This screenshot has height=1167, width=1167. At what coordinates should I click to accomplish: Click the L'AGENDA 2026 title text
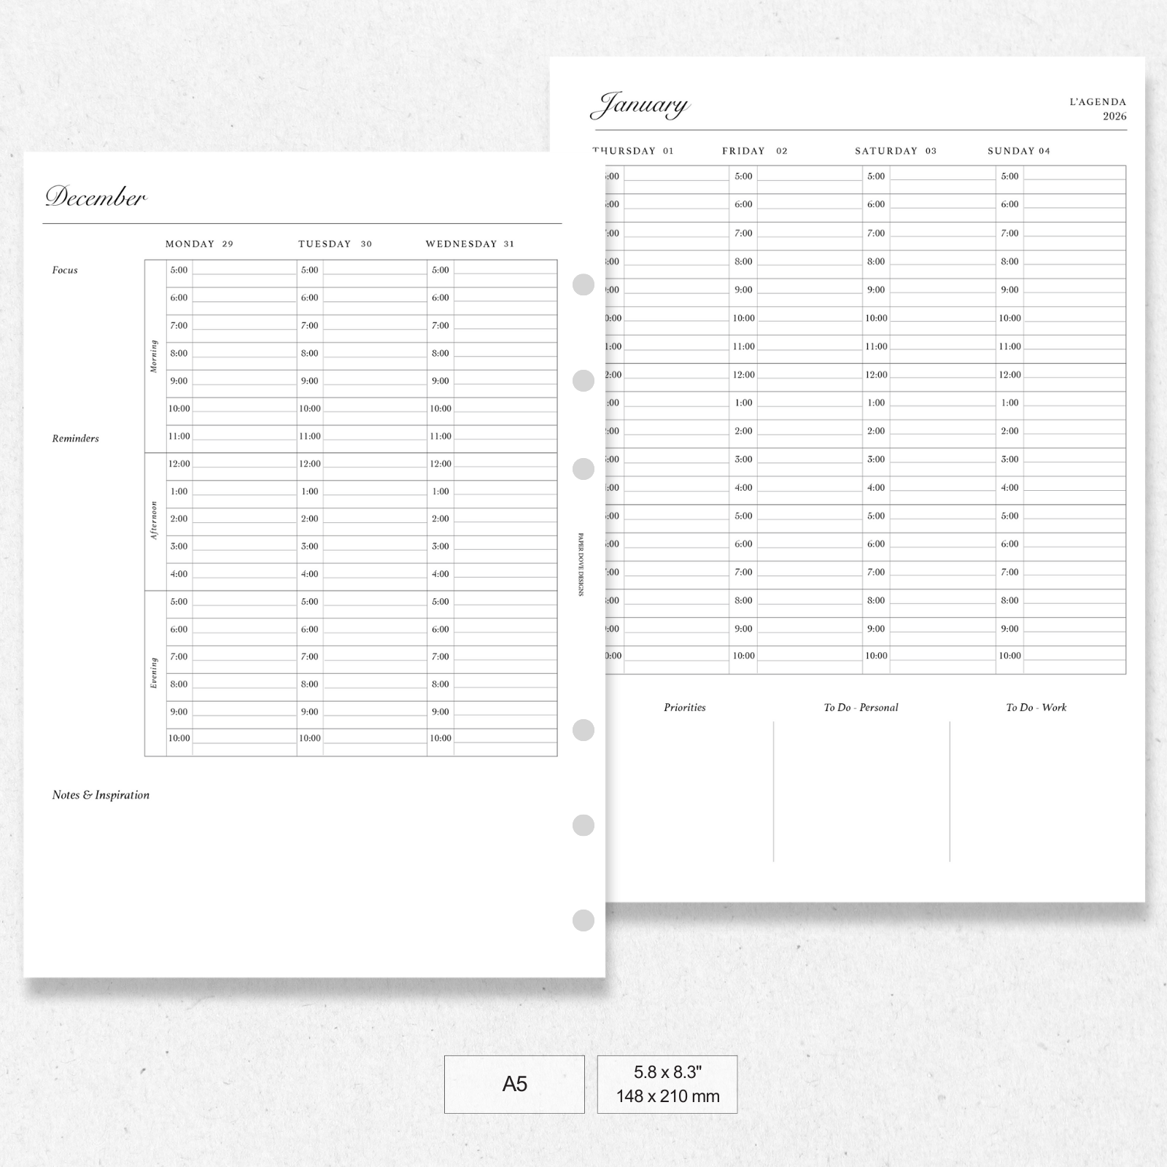pyautogui.click(x=1098, y=109)
